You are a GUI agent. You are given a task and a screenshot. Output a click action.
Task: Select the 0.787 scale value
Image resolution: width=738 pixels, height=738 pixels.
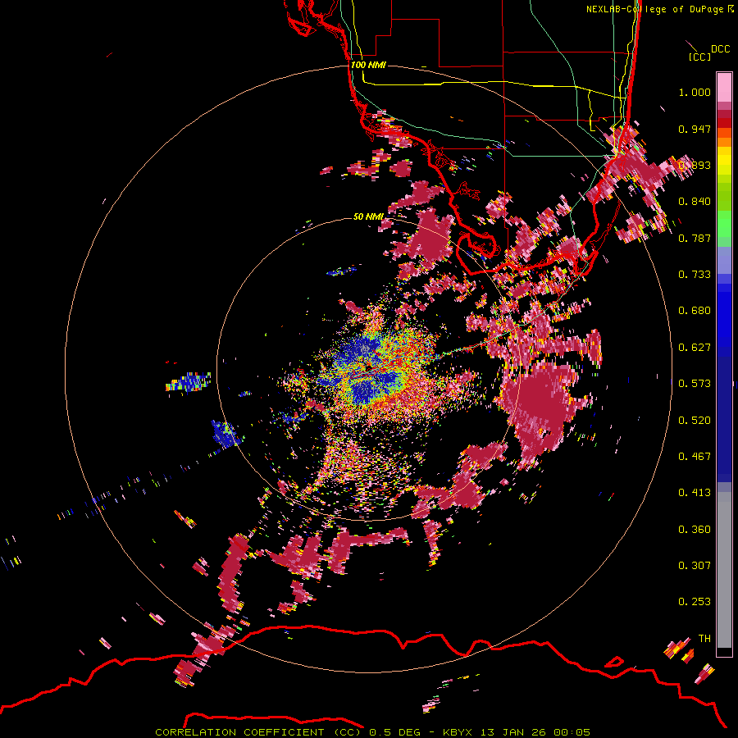tap(695, 238)
